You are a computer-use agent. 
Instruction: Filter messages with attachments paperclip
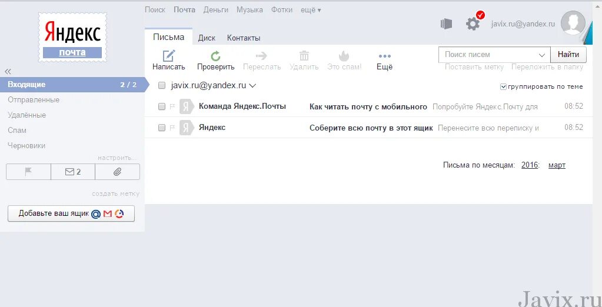coord(118,172)
